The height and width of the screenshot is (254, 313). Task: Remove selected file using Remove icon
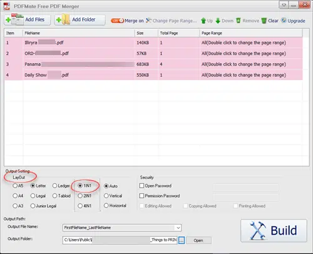(247, 21)
